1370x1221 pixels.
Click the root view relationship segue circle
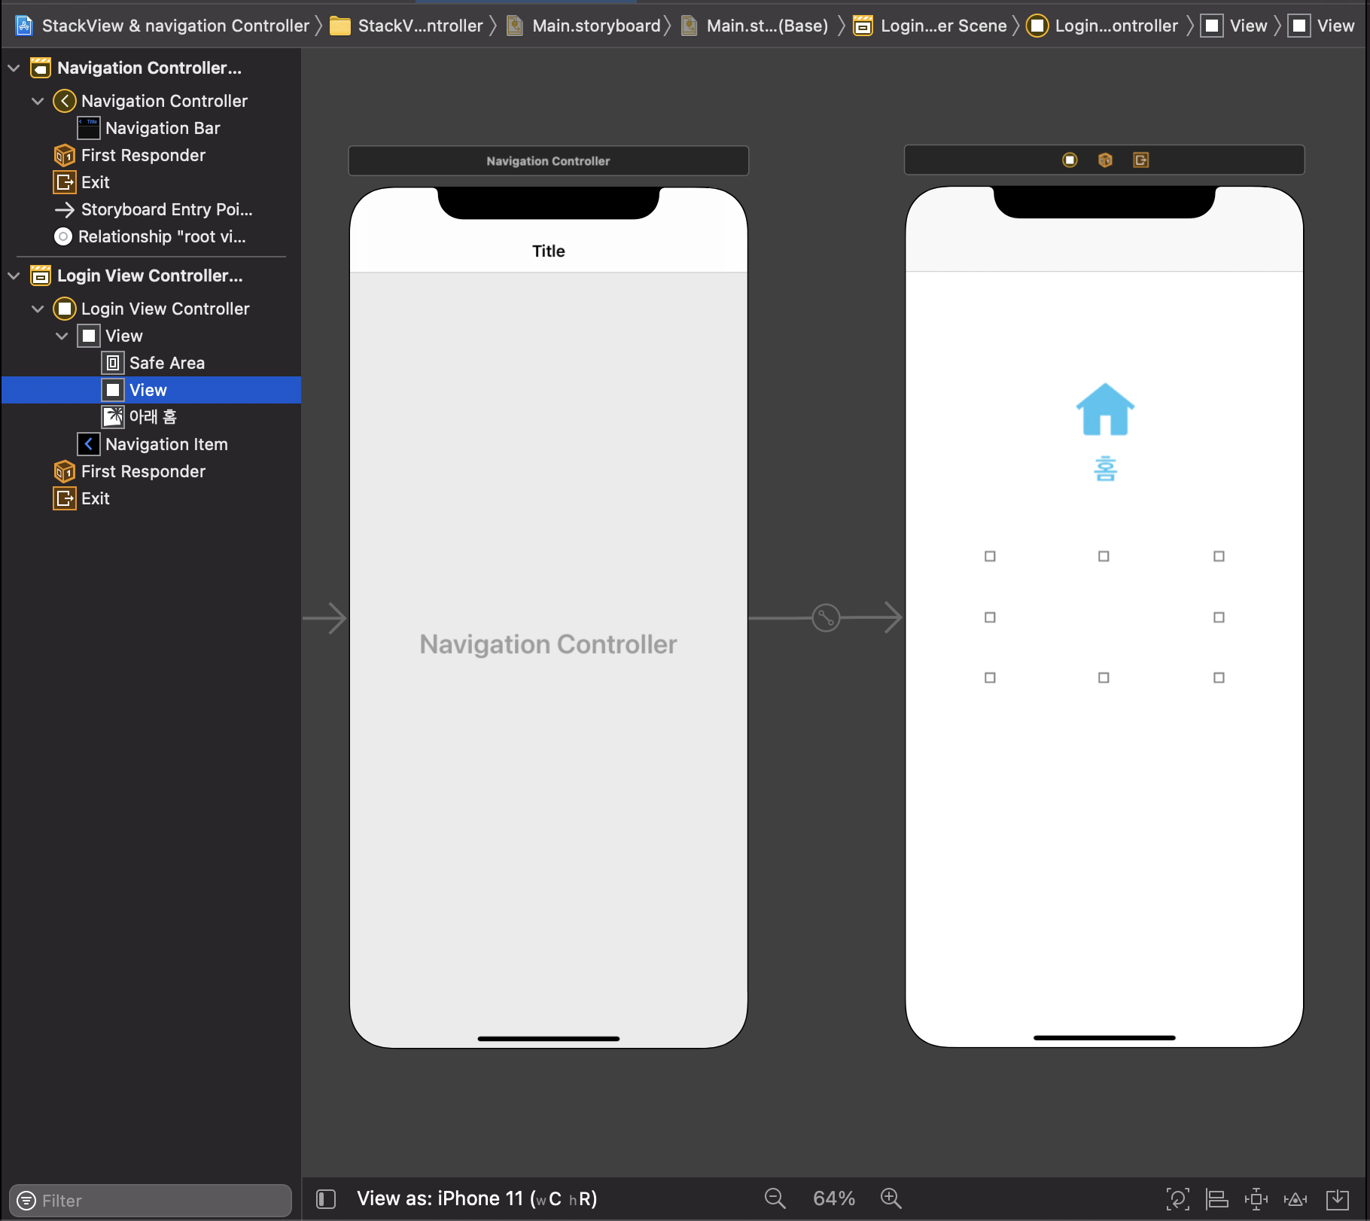click(x=826, y=618)
